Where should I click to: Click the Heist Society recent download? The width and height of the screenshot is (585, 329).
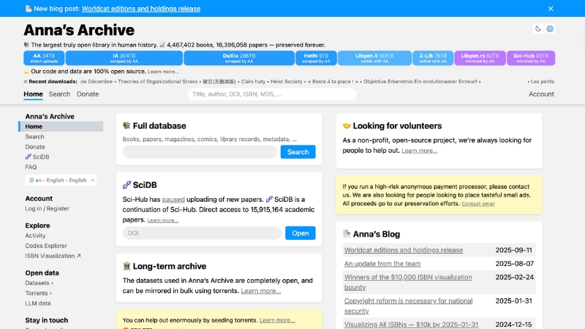286,81
